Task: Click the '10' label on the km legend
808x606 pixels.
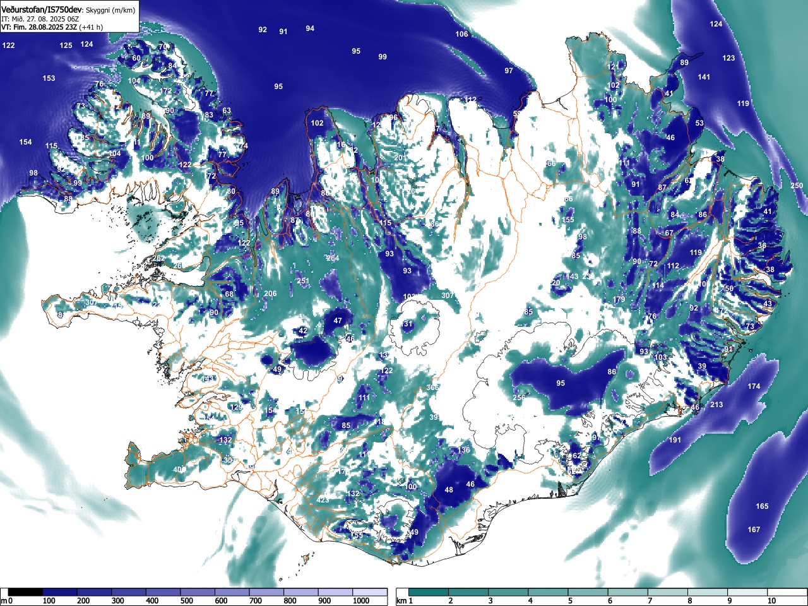Action: tap(771, 601)
